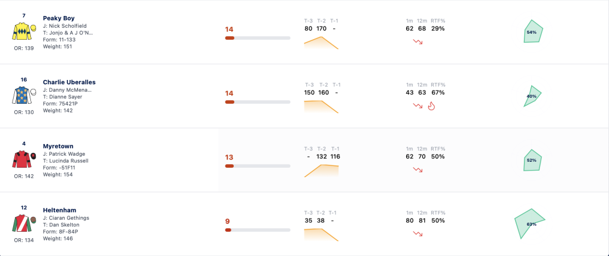Viewport: 609px width, 256px height.
Task: Click the red downward trend arrow for Myretown
Action: point(418,169)
